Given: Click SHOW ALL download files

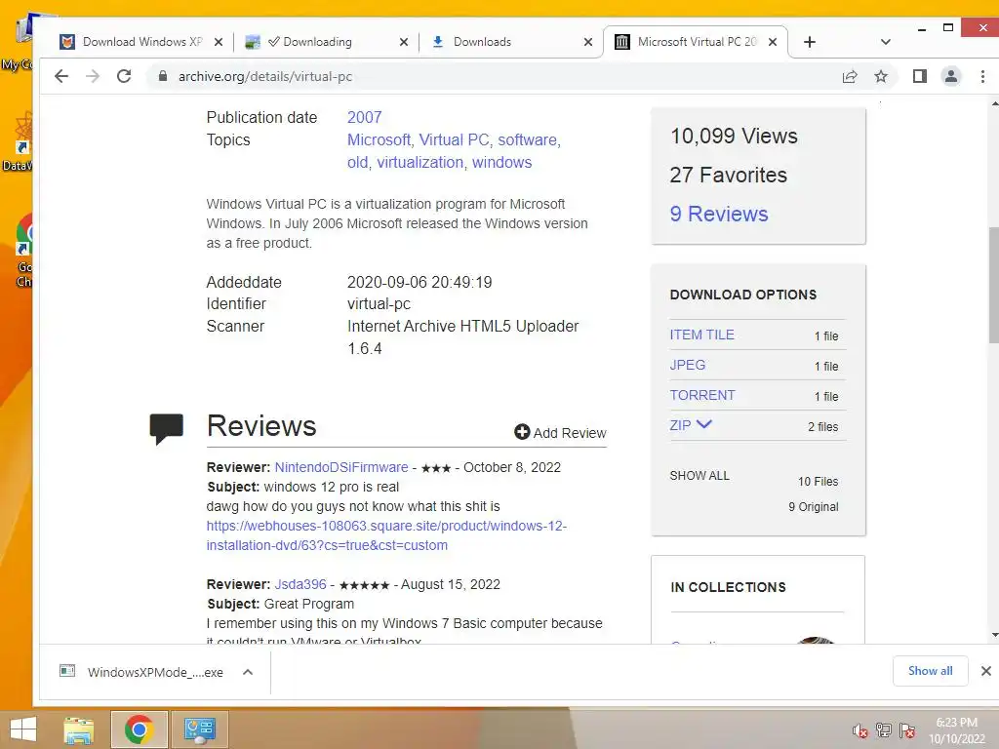Looking at the screenshot, I should pos(699,476).
